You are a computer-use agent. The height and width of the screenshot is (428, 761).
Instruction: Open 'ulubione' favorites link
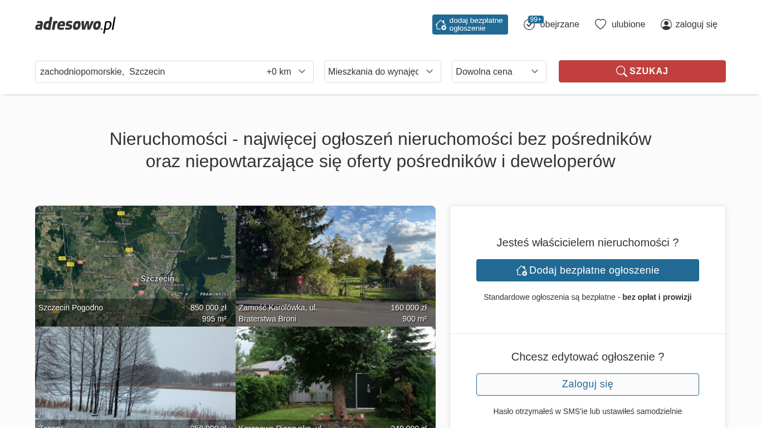(628, 25)
